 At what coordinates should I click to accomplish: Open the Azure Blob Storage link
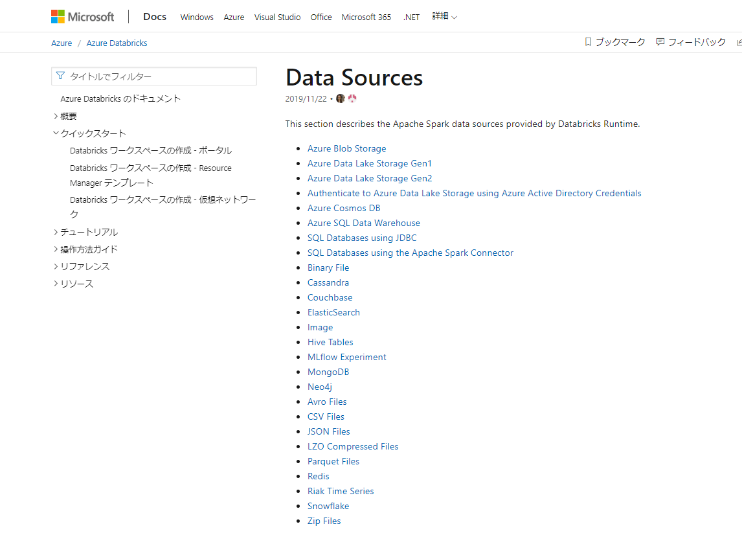point(346,148)
